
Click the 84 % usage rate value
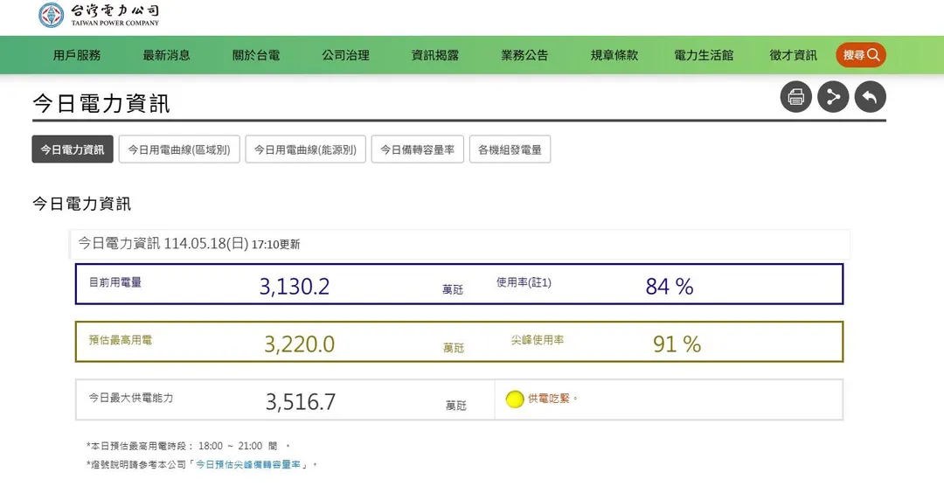pyautogui.click(x=670, y=287)
